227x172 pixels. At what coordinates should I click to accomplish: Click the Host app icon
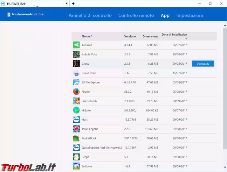click(76, 120)
